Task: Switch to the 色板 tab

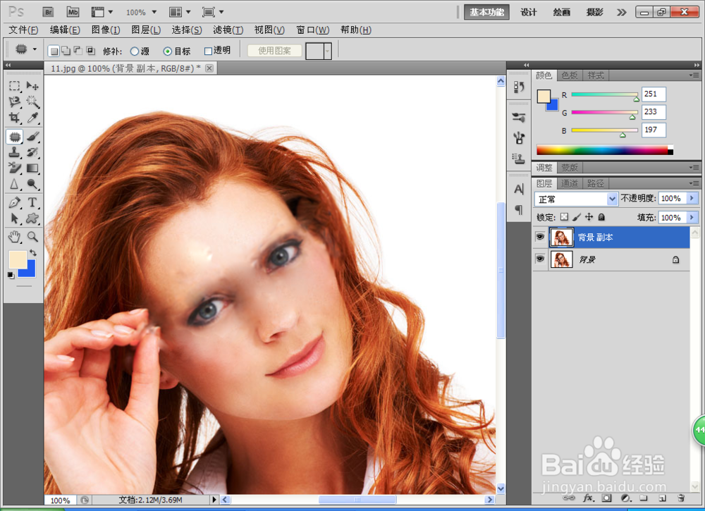Action: 569,75
